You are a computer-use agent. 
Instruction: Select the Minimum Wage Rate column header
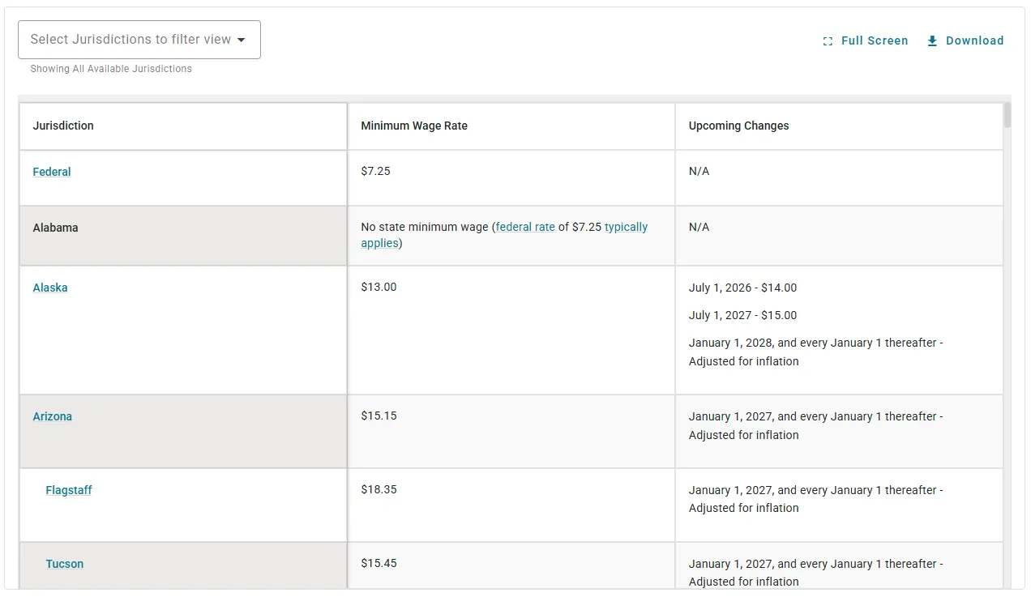(414, 126)
